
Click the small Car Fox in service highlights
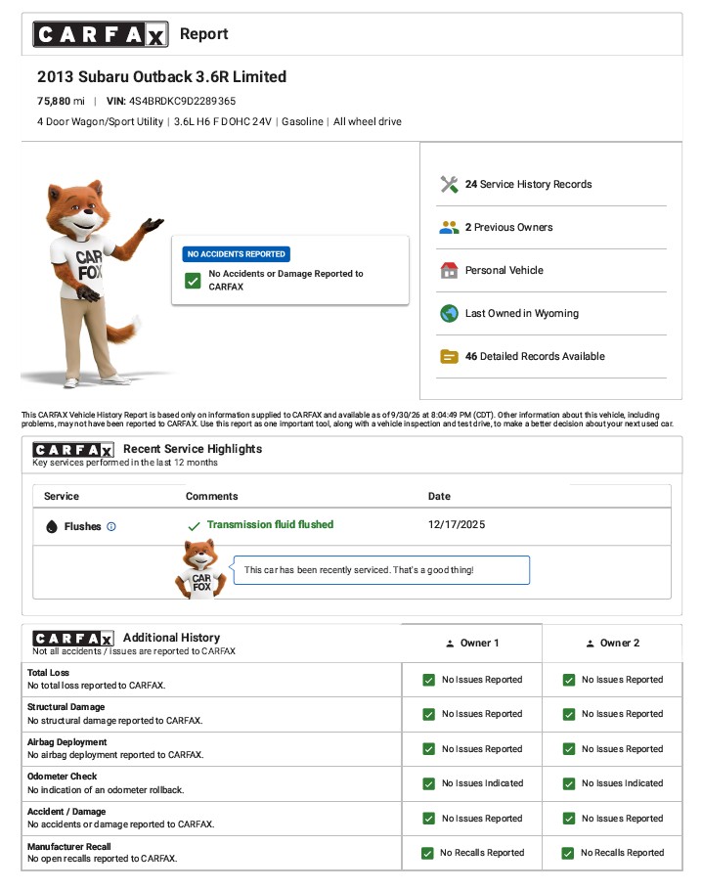tap(200, 569)
